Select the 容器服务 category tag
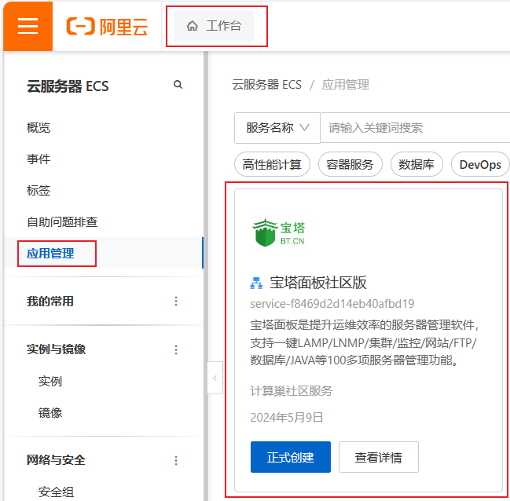This screenshot has width=510, height=501. click(350, 164)
